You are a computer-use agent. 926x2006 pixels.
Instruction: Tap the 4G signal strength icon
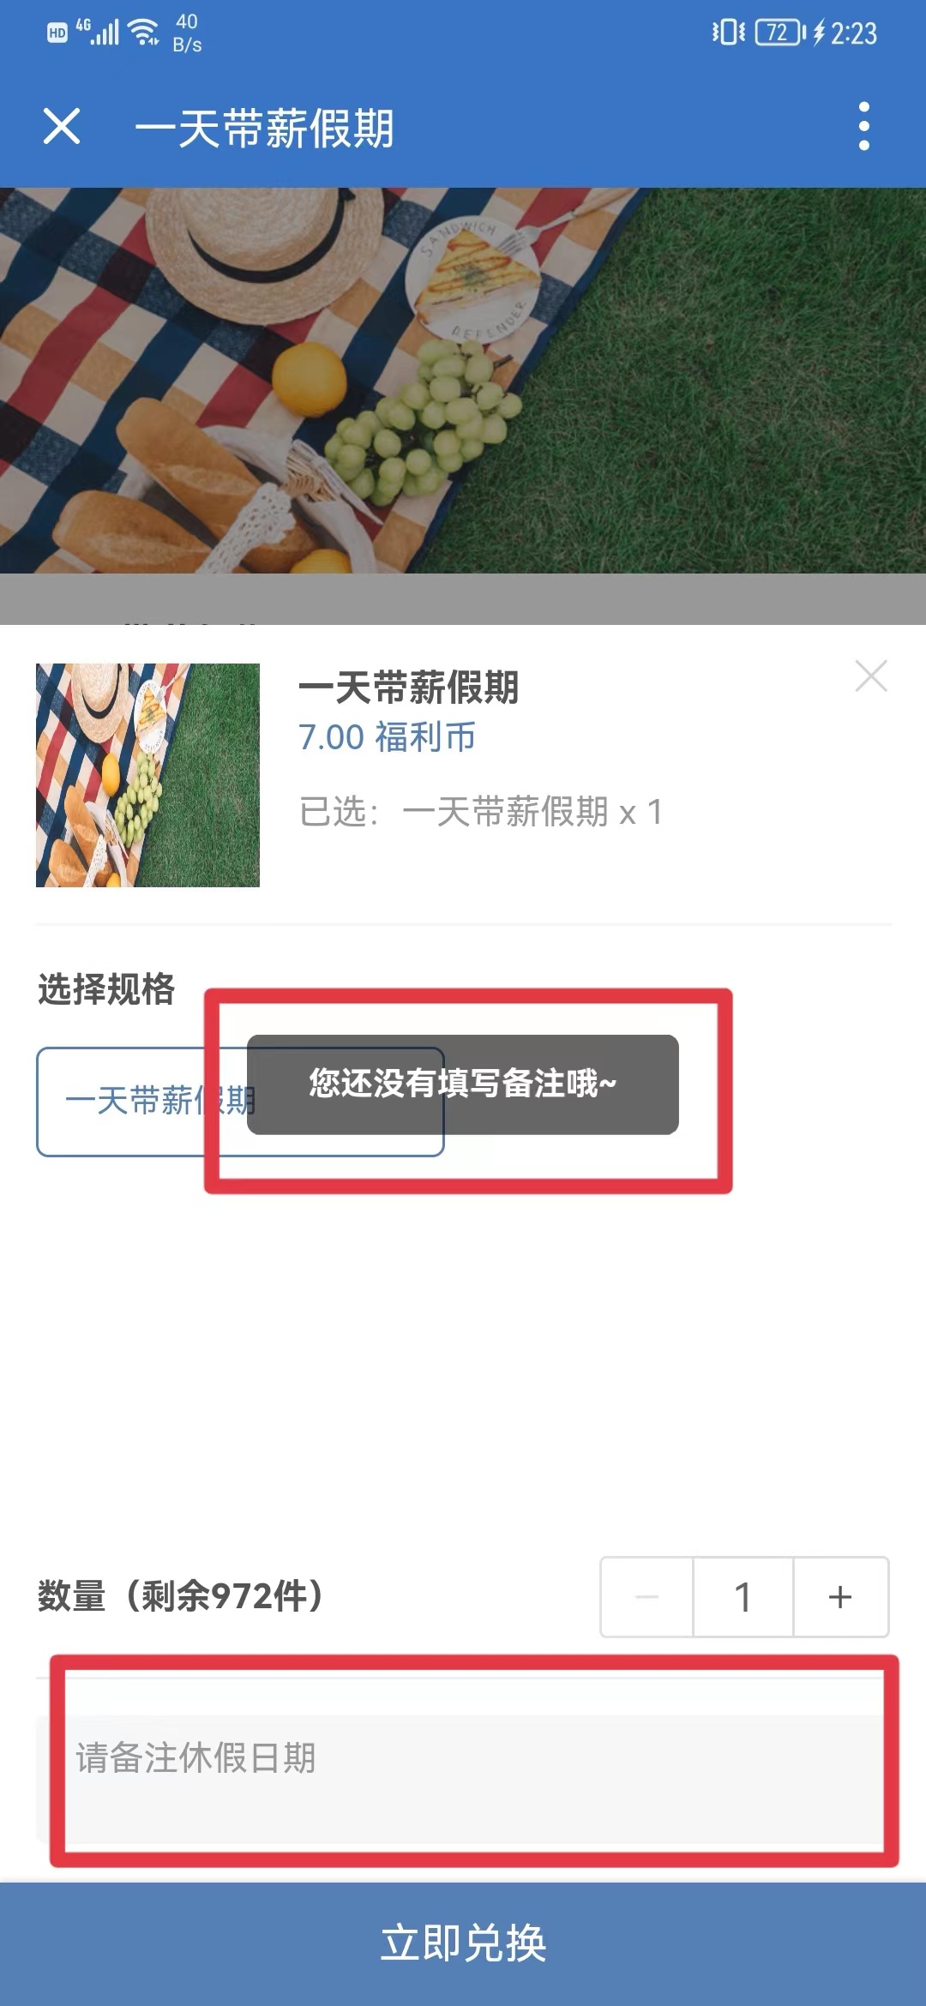[97, 33]
